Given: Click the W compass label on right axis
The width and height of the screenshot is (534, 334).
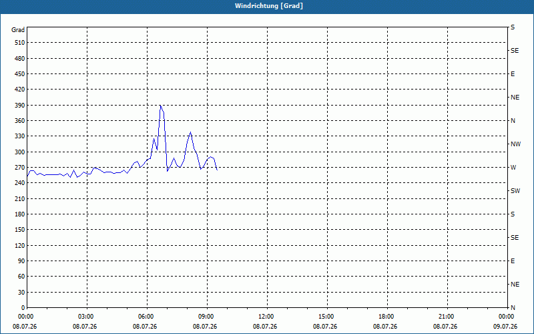Looking at the screenshot, I should click(513, 168).
